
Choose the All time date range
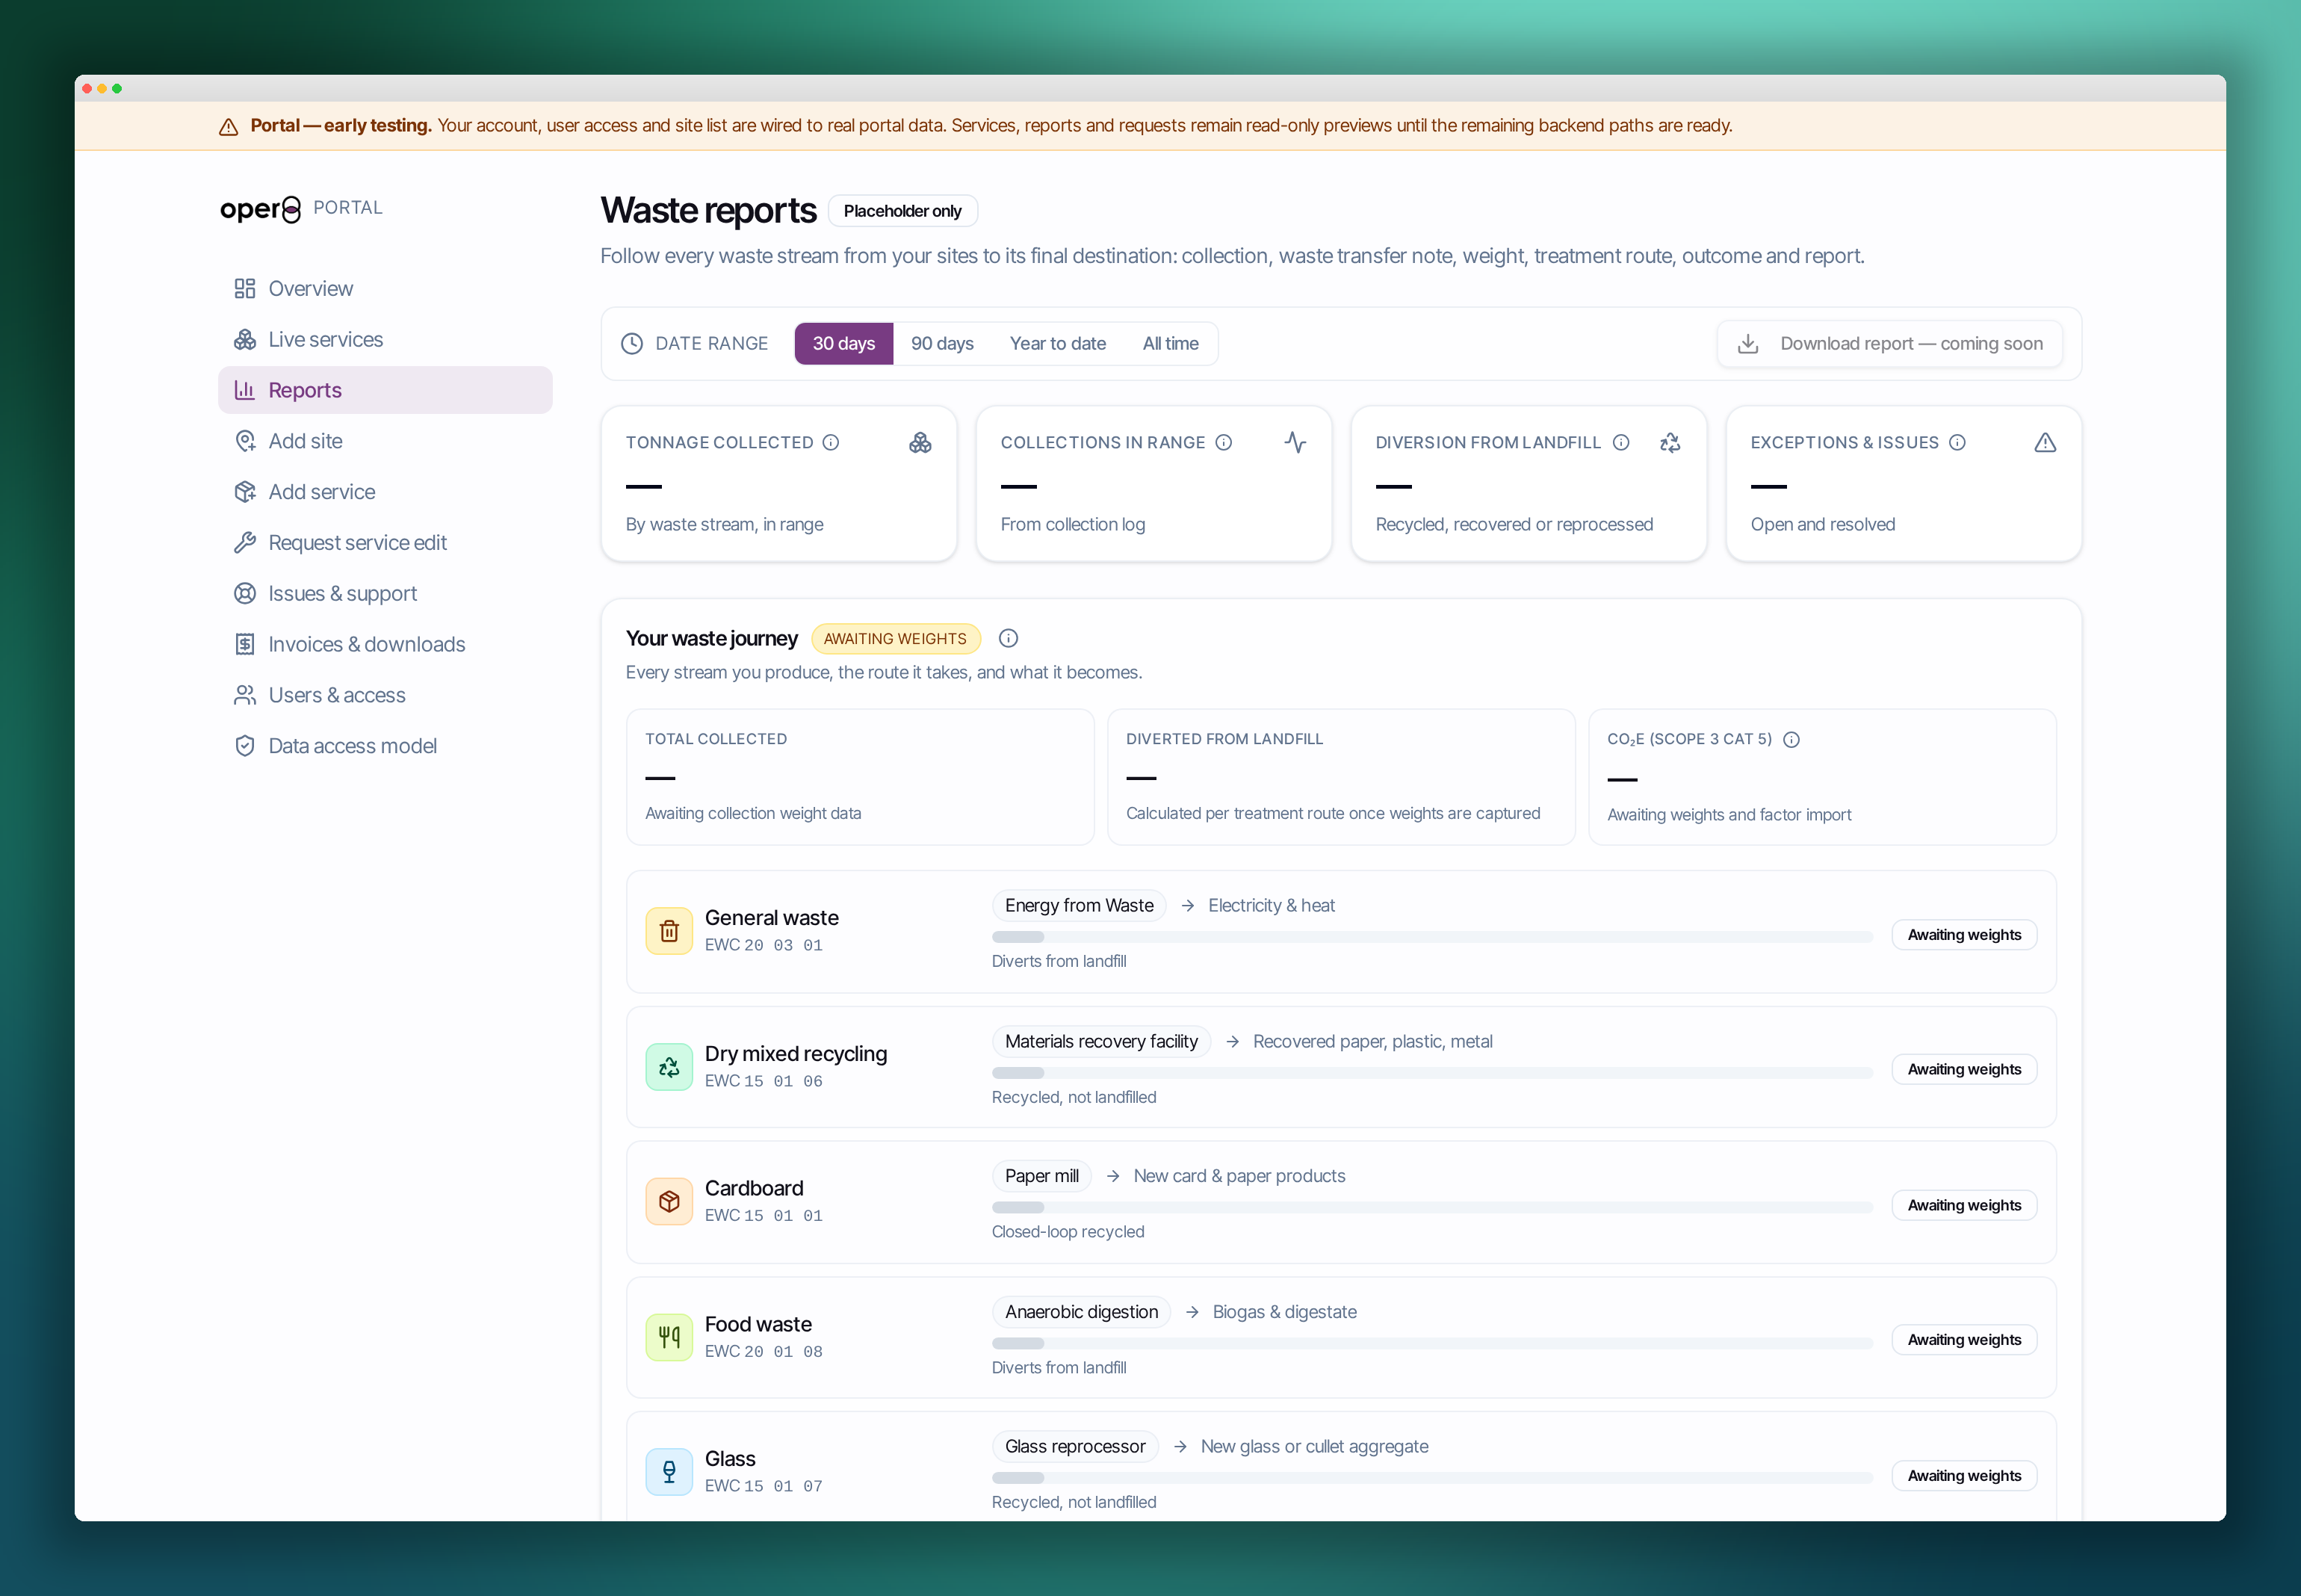pyautogui.click(x=1171, y=344)
